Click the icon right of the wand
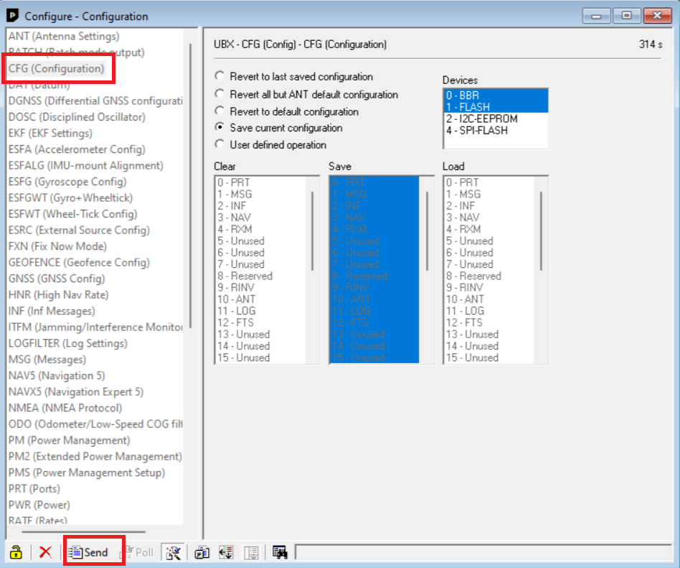 point(202,552)
